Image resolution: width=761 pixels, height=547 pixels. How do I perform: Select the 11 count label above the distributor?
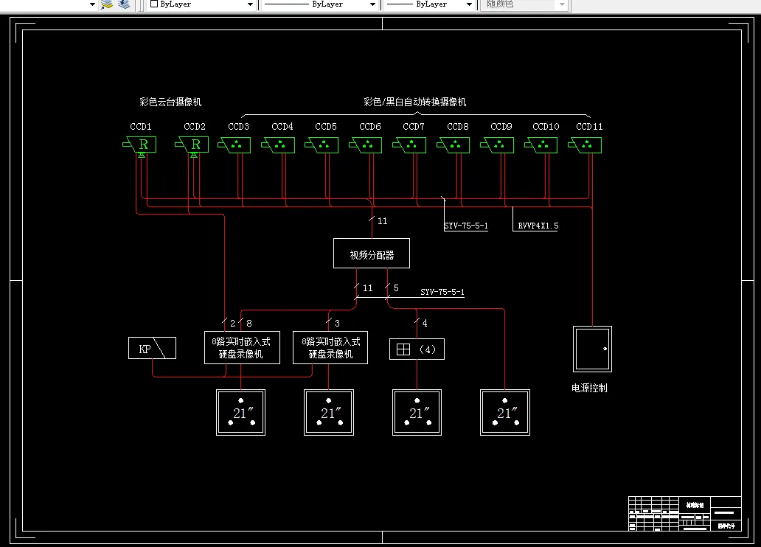383,221
